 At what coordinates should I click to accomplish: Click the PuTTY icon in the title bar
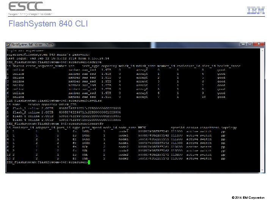click(8, 45)
